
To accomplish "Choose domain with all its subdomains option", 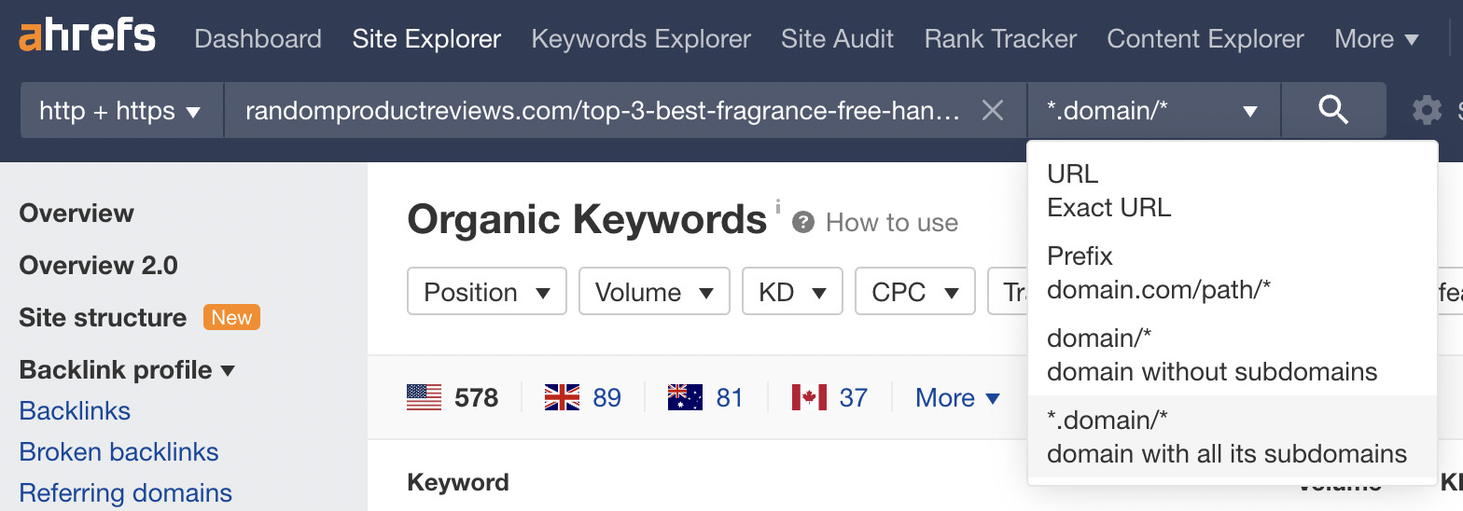I will click(1232, 436).
